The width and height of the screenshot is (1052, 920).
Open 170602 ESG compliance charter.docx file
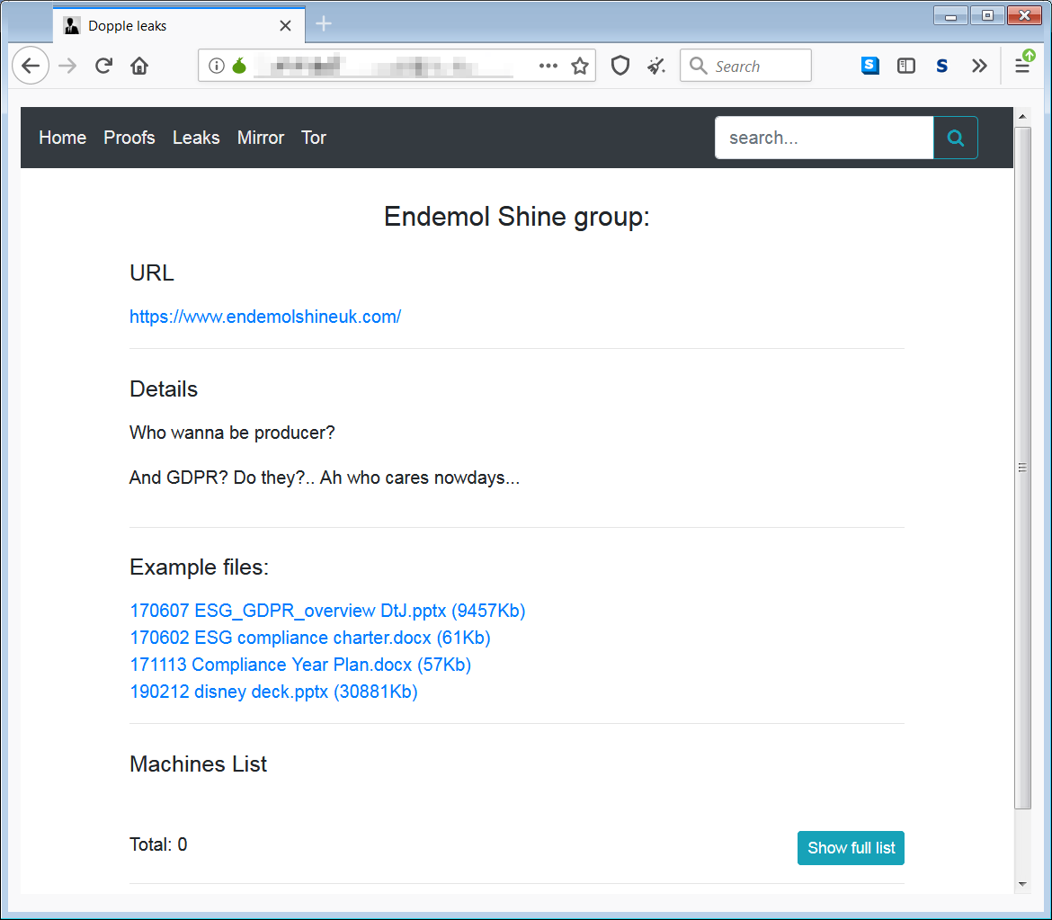pos(310,638)
